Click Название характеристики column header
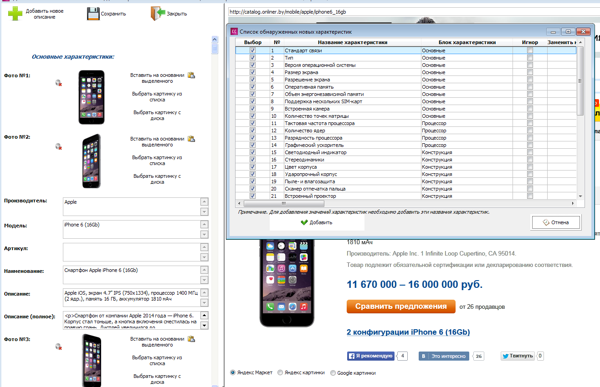Screen dimensions: 600x387 (x=353, y=42)
